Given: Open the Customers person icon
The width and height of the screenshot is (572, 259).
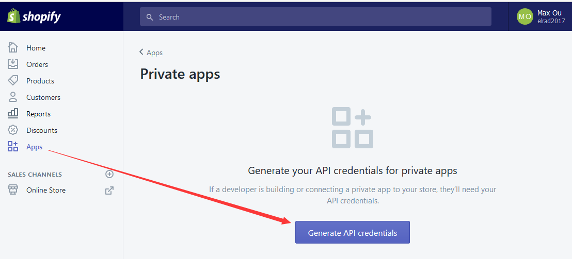Looking at the screenshot, I should 13,97.
